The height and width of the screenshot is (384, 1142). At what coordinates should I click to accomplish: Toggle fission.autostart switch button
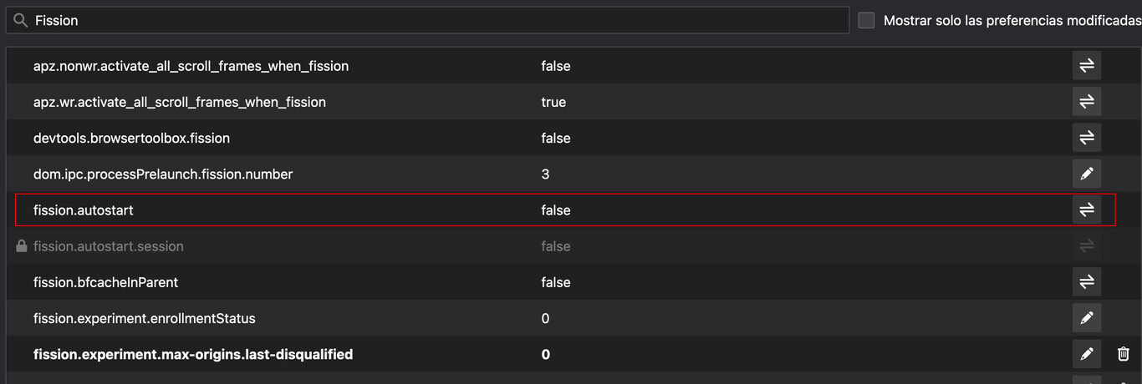pyautogui.click(x=1086, y=210)
